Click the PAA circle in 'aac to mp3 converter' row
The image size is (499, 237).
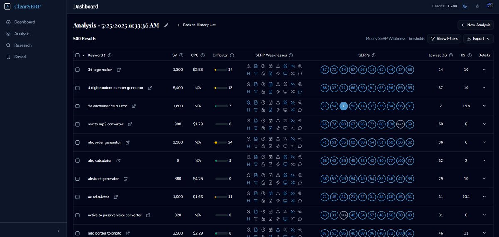(x=400, y=124)
